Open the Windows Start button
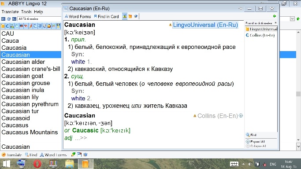This screenshot has height=169, width=301. [x=7, y=164]
